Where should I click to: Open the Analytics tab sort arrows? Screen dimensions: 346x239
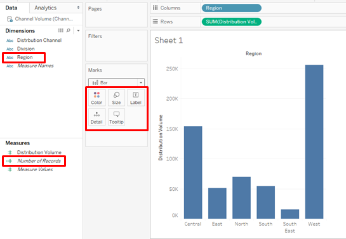click(x=78, y=8)
